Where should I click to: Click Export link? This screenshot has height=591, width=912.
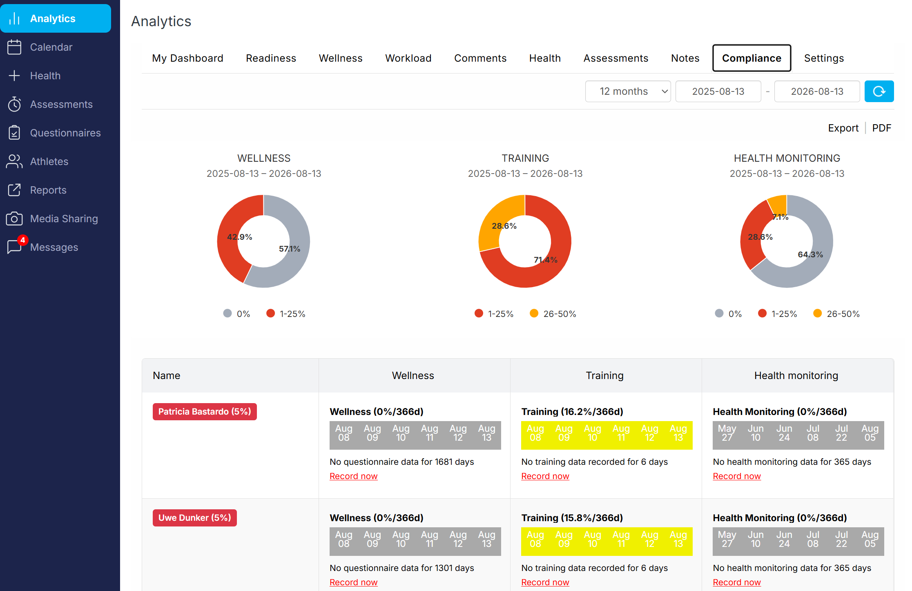[843, 128]
